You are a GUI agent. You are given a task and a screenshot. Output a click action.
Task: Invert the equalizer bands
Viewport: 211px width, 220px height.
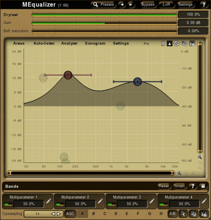pyautogui.click(x=179, y=186)
